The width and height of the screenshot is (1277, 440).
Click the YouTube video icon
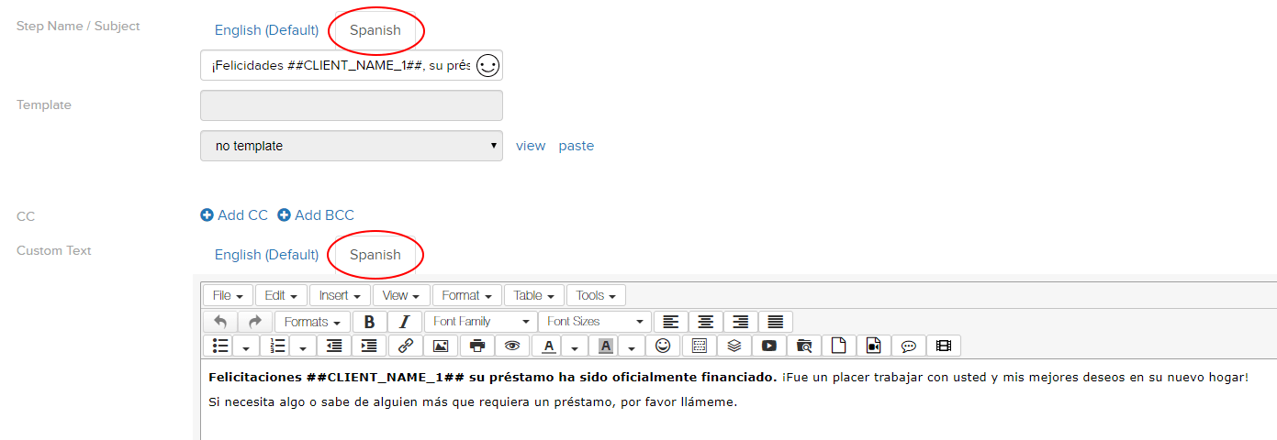point(769,346)
